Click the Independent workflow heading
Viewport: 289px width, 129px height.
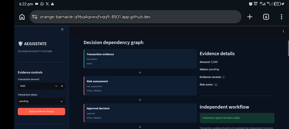(224, 107)
